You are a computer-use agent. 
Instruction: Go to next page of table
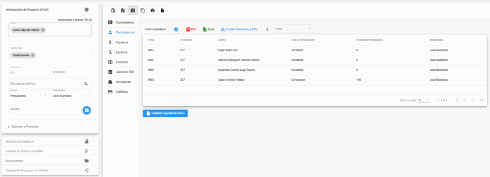473,100
